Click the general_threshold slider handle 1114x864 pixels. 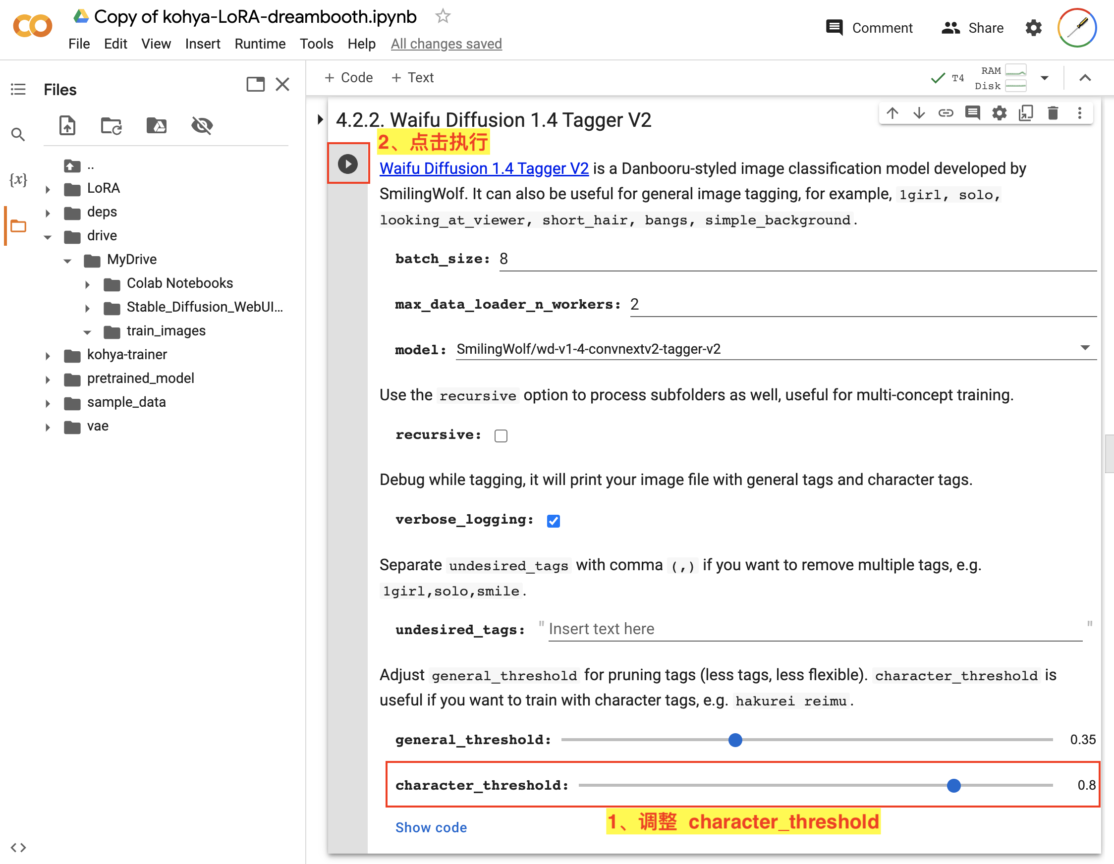(735, 740)
